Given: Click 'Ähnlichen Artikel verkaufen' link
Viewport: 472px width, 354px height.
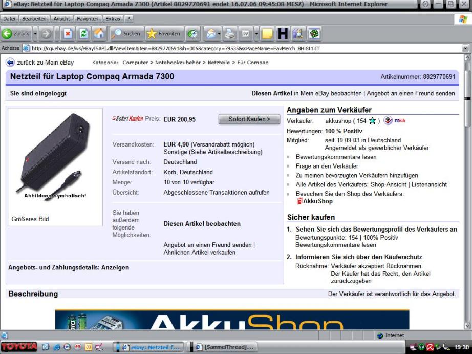Looking at the screenshot, I should pyautogui.click(x=199, y=253).
